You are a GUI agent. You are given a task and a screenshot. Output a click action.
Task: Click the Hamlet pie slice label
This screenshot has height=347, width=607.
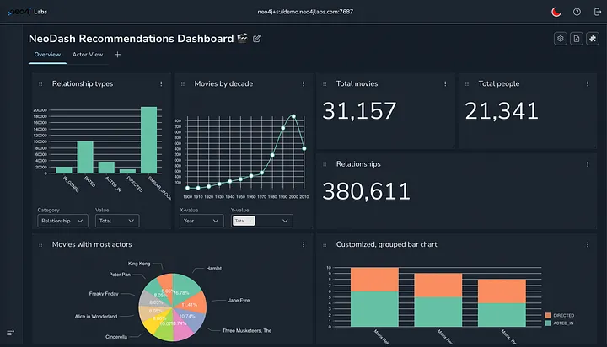(213, 269)
